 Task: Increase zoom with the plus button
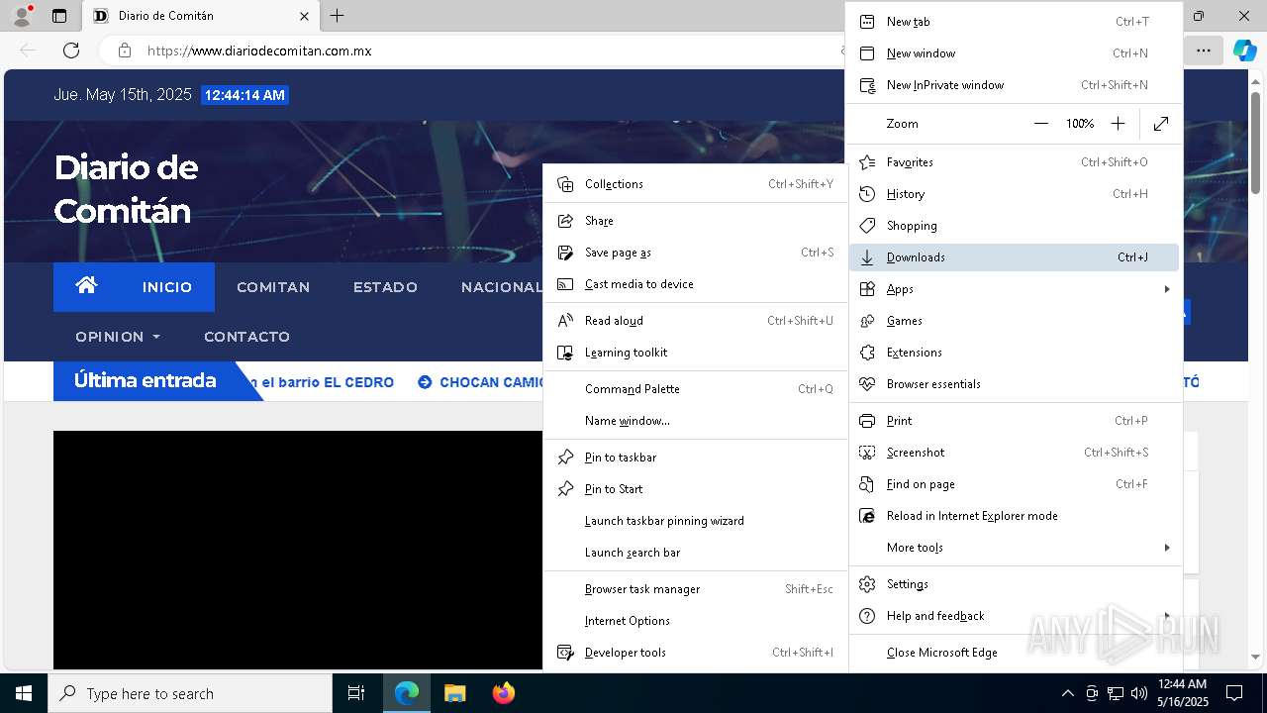point(1118,124)
